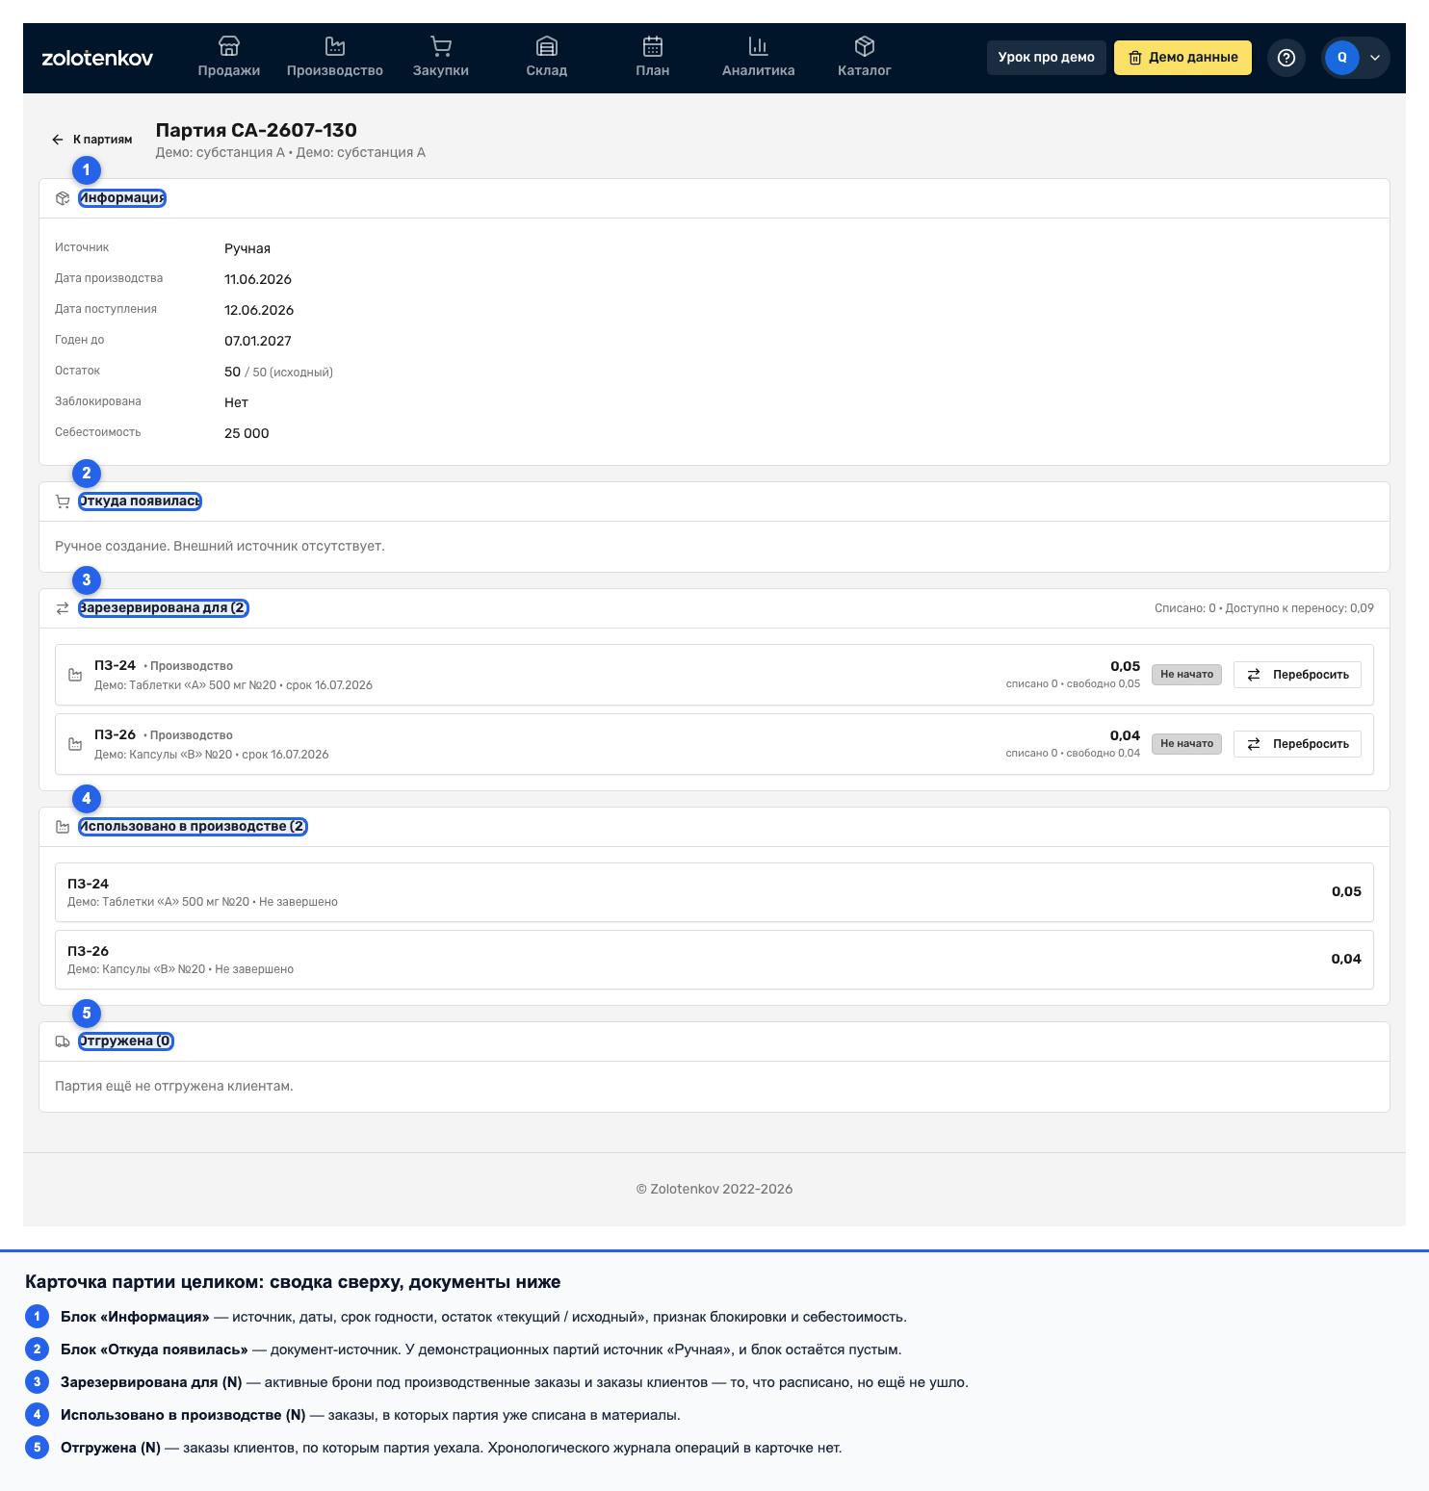The height and width of the screenshot is (1491, 1429).
Task: Open the Производство factory icon
Action: (335, 46)
